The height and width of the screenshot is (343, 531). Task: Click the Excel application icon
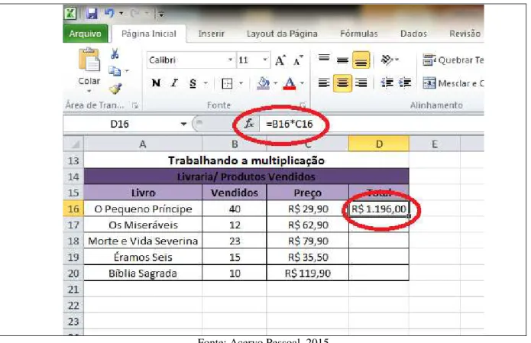pos(70,14)
